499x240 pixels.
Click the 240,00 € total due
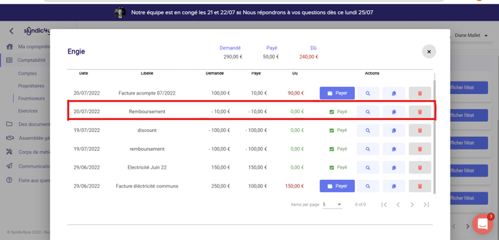tap(309, 57)
